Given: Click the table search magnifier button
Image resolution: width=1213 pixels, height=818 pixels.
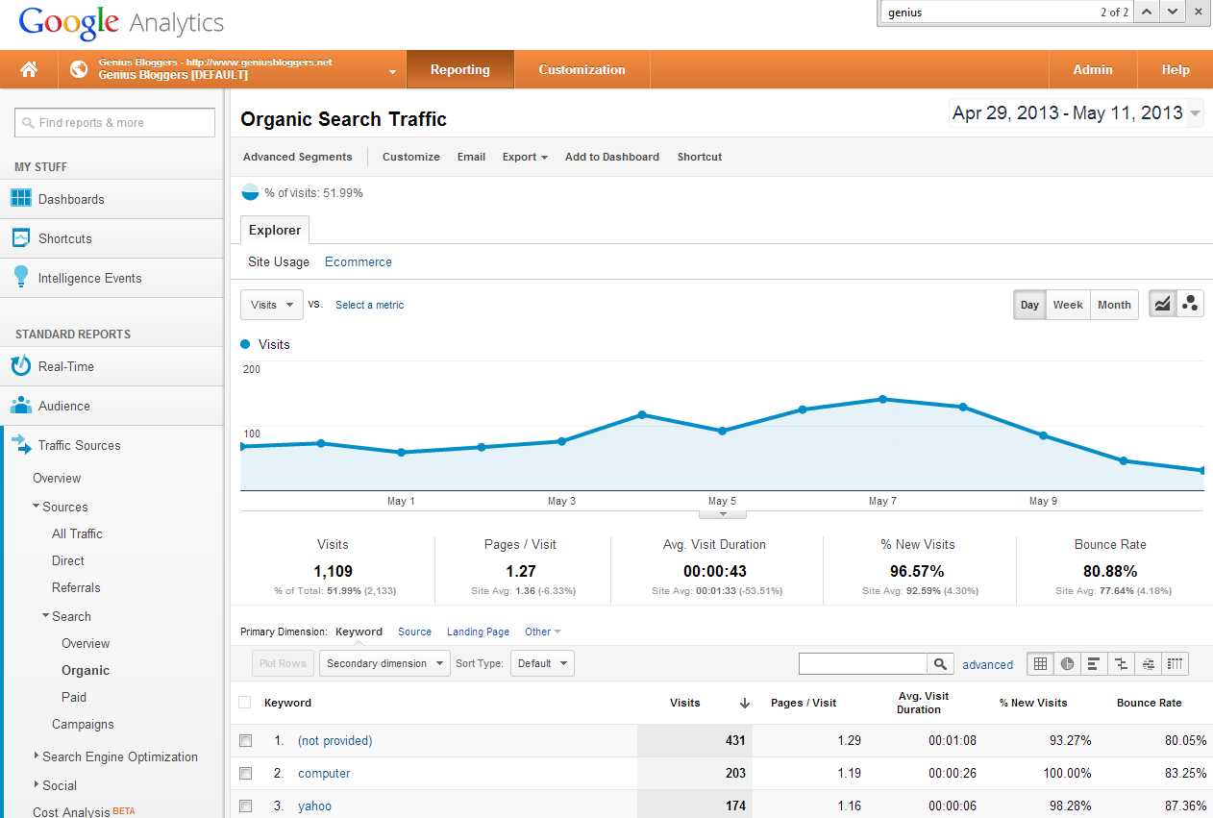Looking at the screenshot, I should [x=940, y=664].
